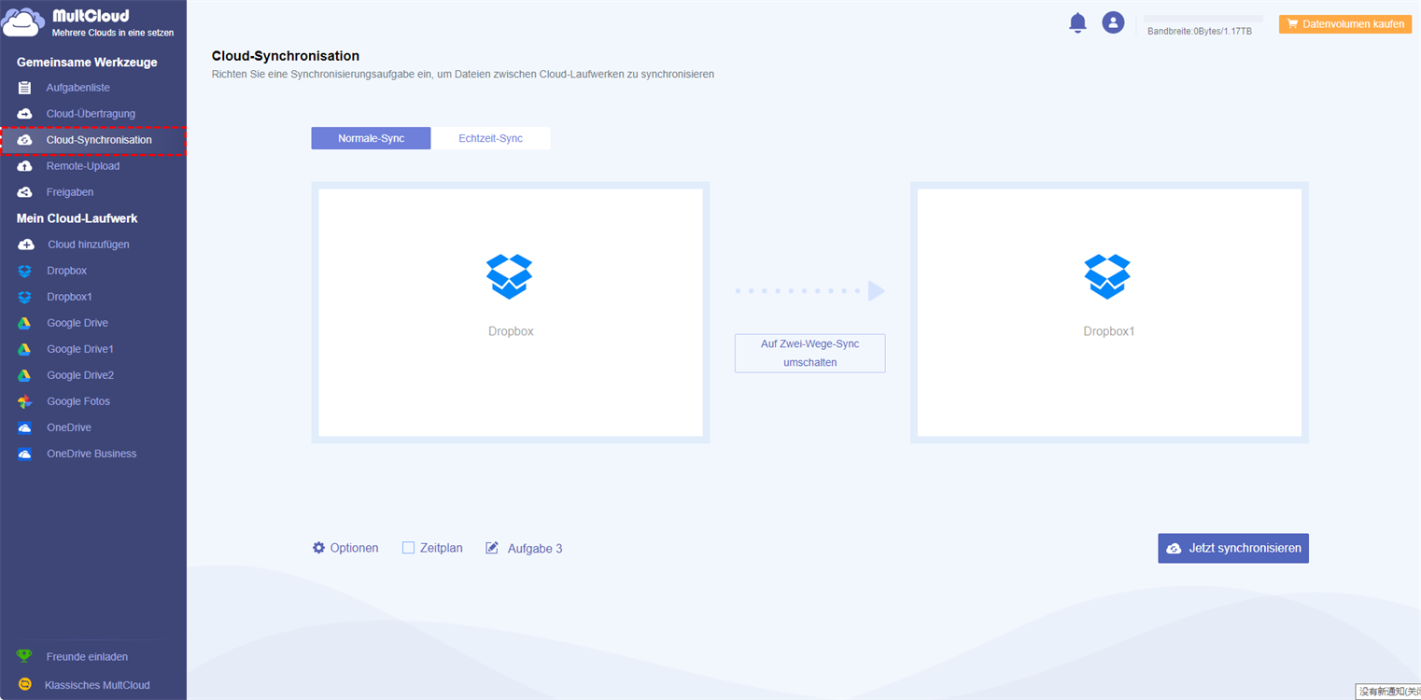
Task: Click Auf Zwei-Wege-Sync umschalten button
Action: [x=809, y=353]
